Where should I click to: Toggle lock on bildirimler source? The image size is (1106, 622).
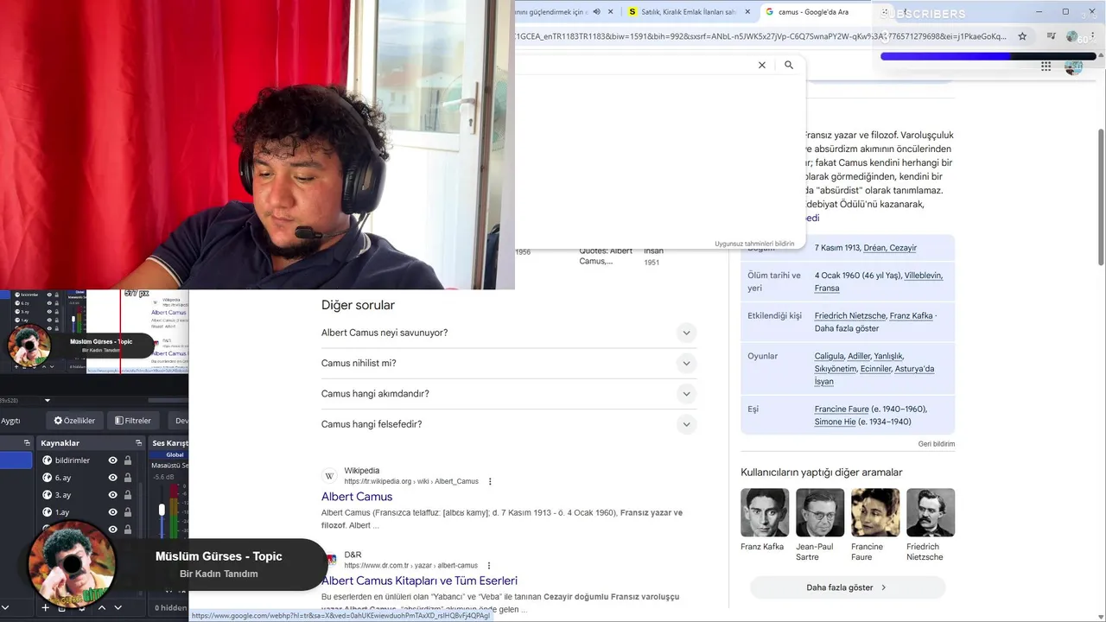pyautogui.click(x=128, y=460)
